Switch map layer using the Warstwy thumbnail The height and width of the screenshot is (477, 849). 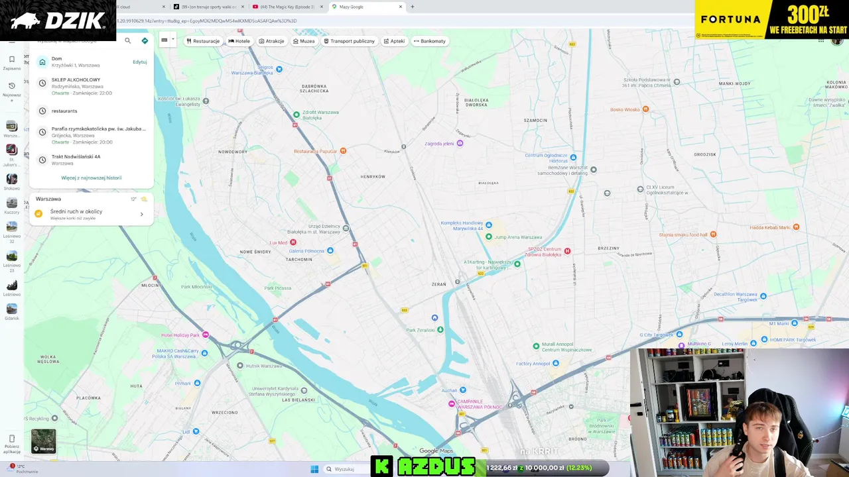44,441
